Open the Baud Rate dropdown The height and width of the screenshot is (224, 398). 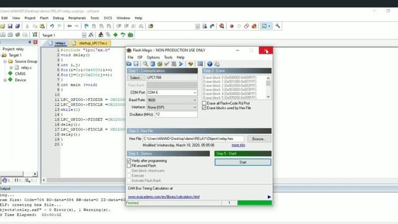(x=195, y=100)
